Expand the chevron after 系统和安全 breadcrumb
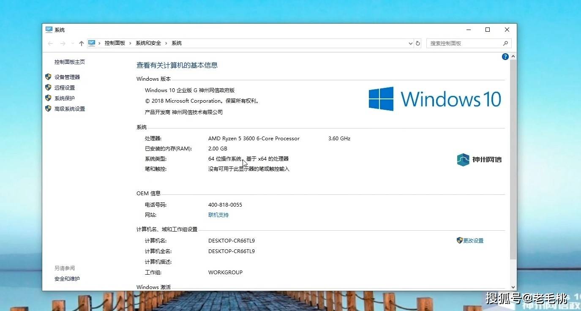This screenshot has width=581, height=311. point(166,43)
